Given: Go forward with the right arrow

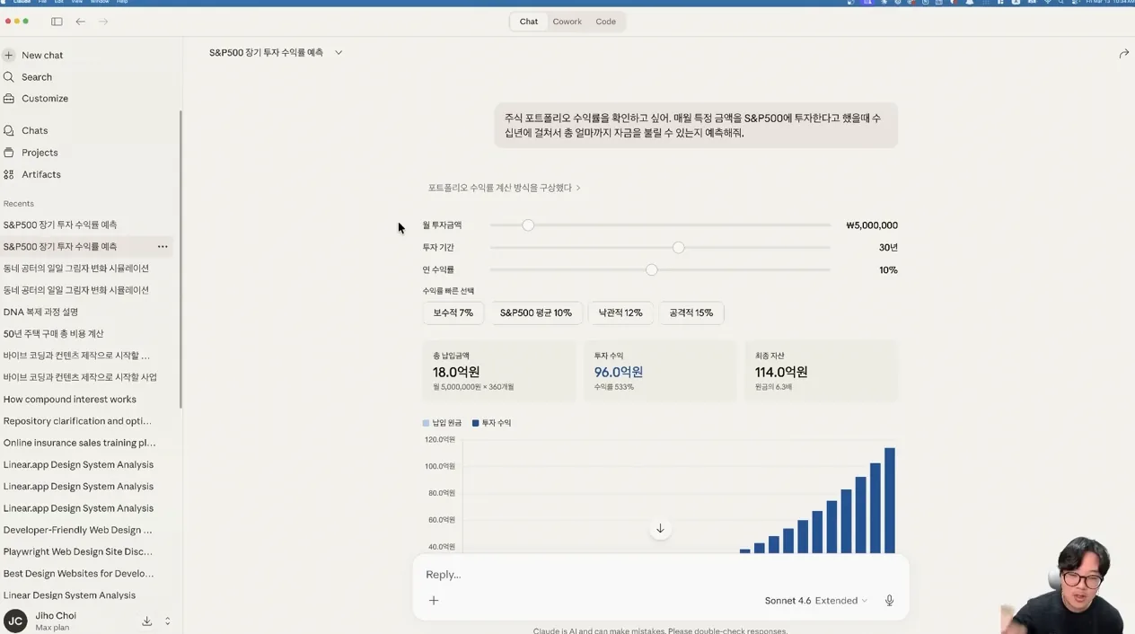Looking at the screenshot, I should tap(103, 22).
